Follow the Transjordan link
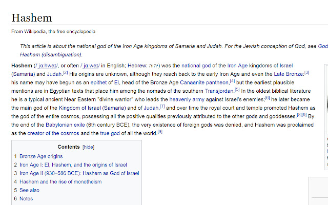 point(219,91)
